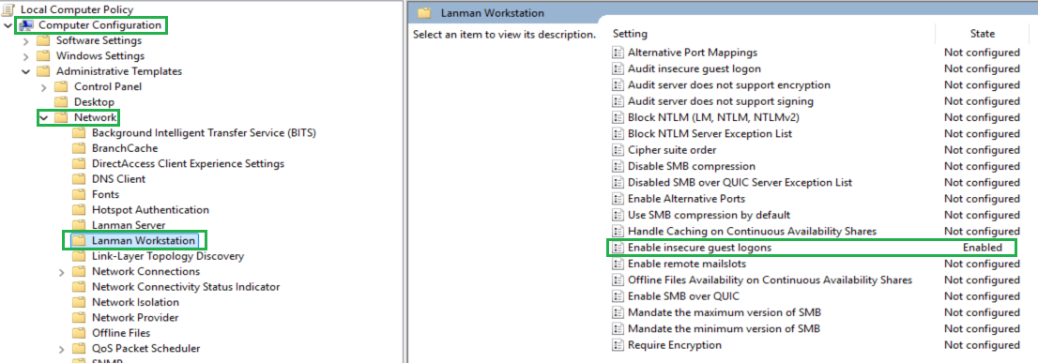Select DirectAccess Client Experience Settings folder
Viewport: 1038px width, 363px height.
(x=188, y=163)
